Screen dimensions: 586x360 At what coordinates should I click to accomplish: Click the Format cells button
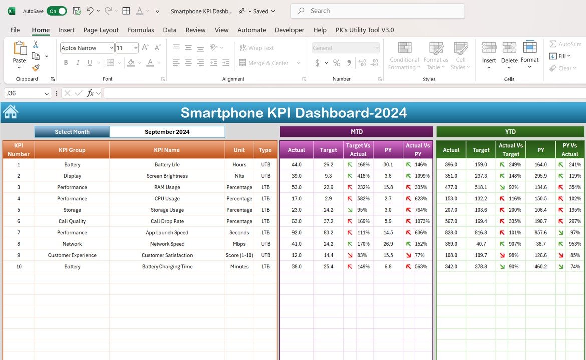coord(529,55)
